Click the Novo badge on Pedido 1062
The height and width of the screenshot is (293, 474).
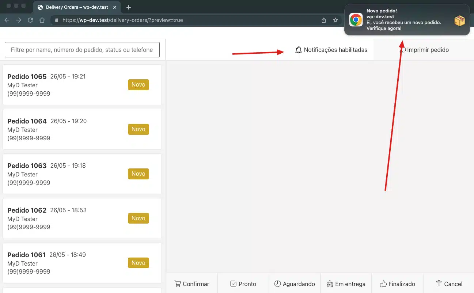click(x=138, y=218)
